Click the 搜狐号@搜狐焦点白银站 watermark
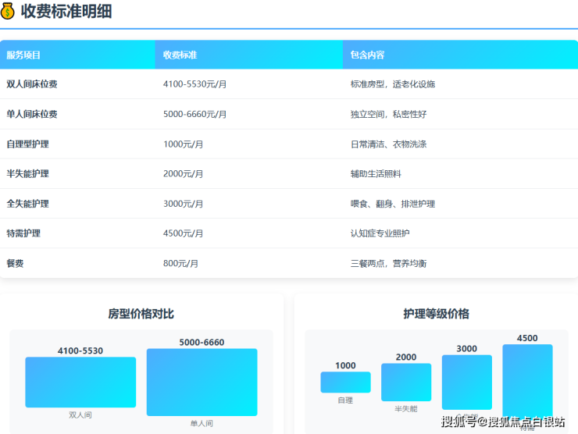Image resolution: width=578 pixels, height=434 pixels. coord(502,422)
